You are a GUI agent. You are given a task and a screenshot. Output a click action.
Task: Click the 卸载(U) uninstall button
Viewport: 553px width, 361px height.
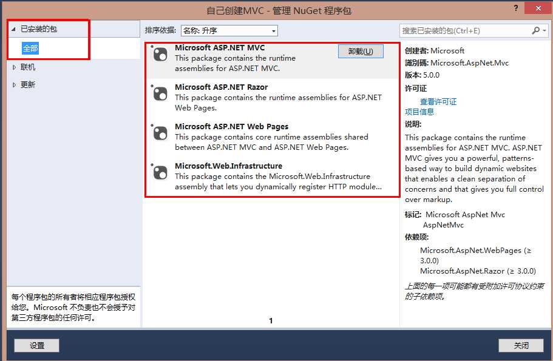(361, 52)
